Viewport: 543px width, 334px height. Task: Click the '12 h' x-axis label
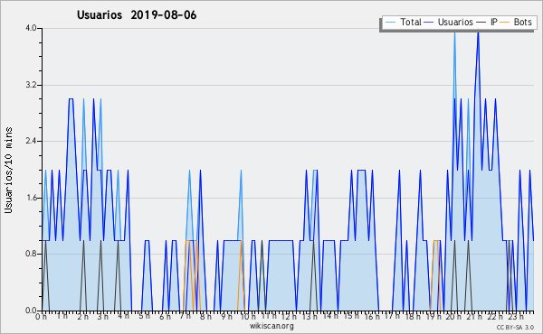(289, 317)
